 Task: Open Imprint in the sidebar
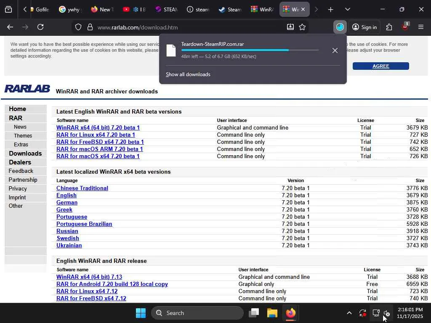coord(17,198)
